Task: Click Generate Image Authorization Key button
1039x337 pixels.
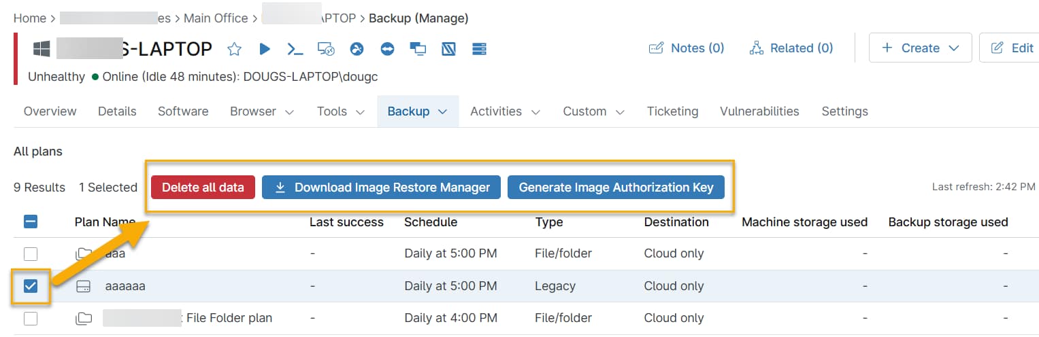Action: coord(616,188)
